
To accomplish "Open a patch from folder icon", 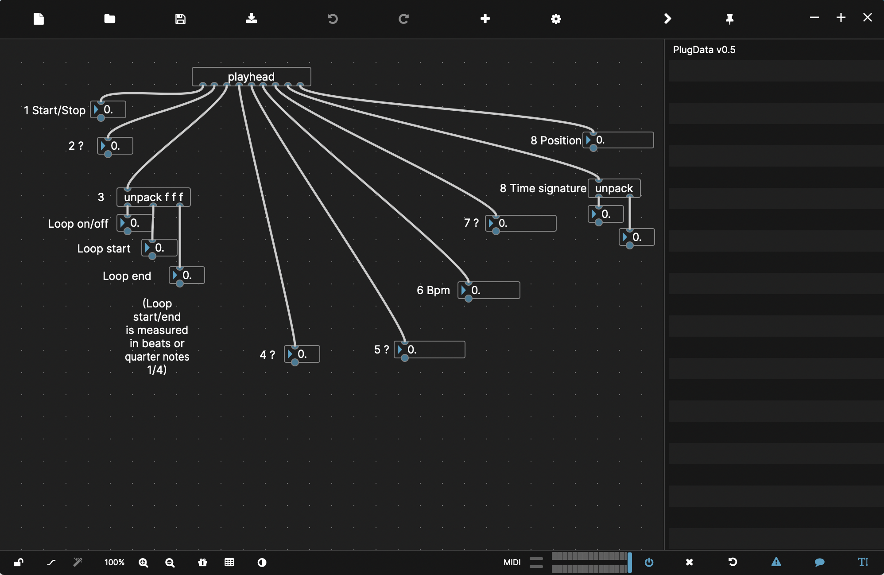I will coord(109,19).
